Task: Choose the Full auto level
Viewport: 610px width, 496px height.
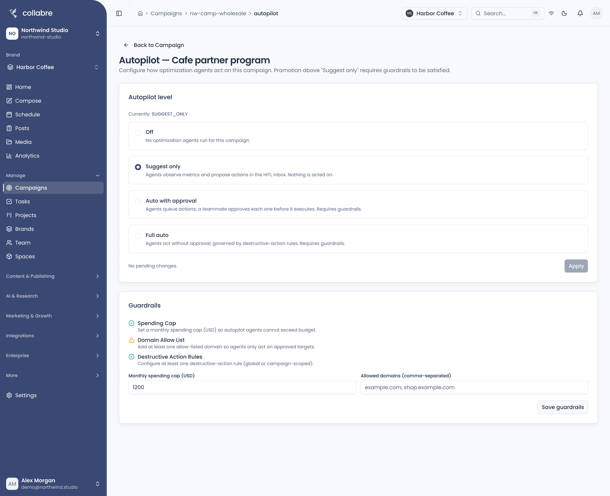Action: 138,236
